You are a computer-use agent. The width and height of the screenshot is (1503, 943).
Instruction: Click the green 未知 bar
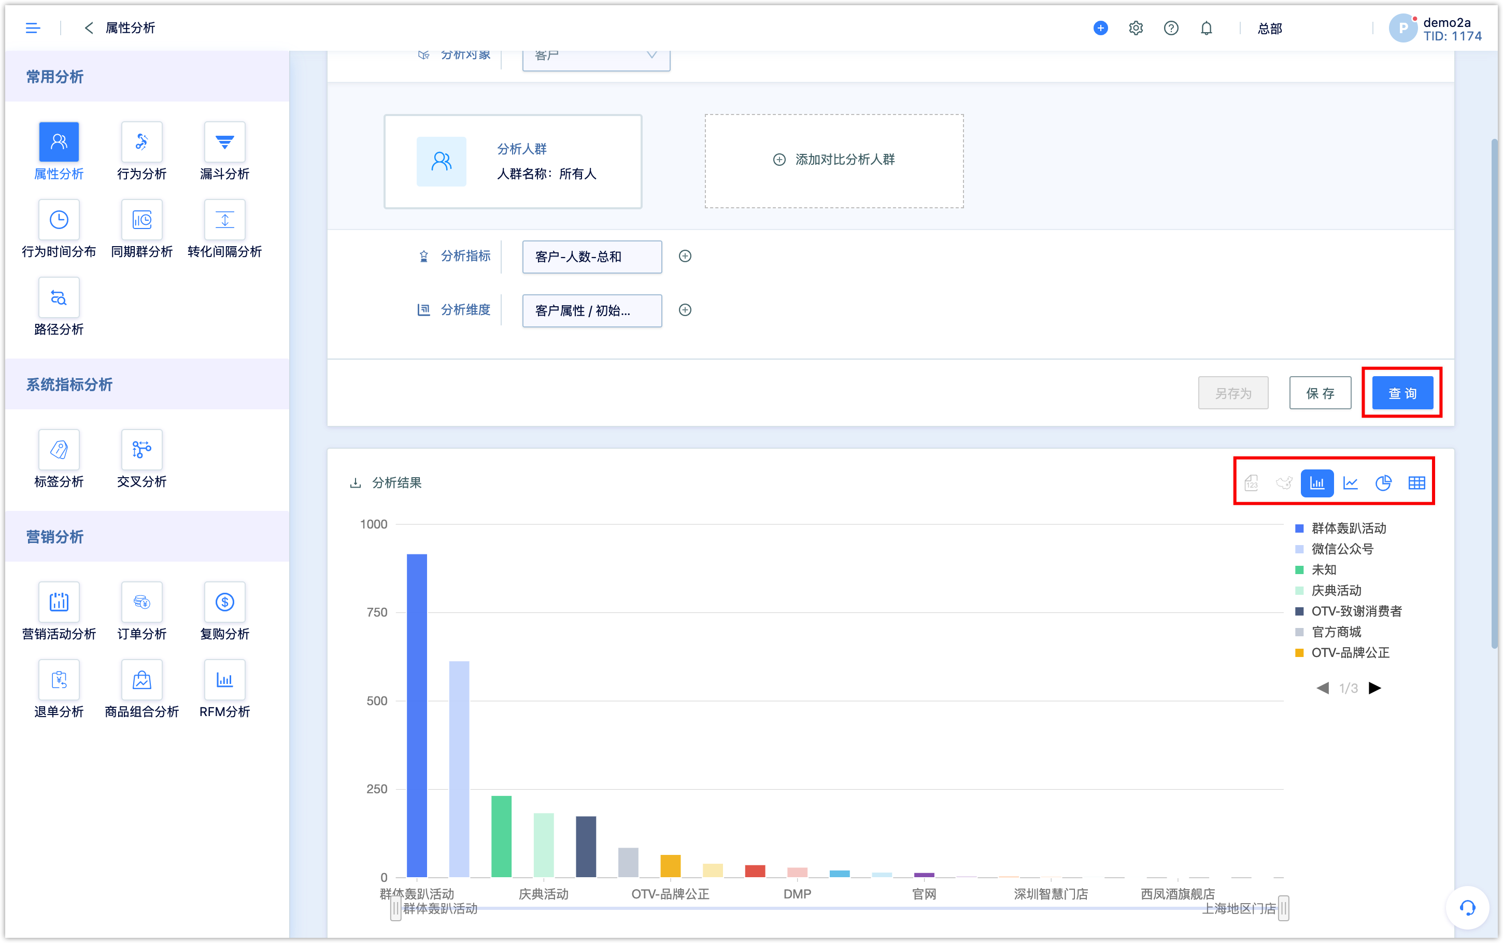coord(501,836)
